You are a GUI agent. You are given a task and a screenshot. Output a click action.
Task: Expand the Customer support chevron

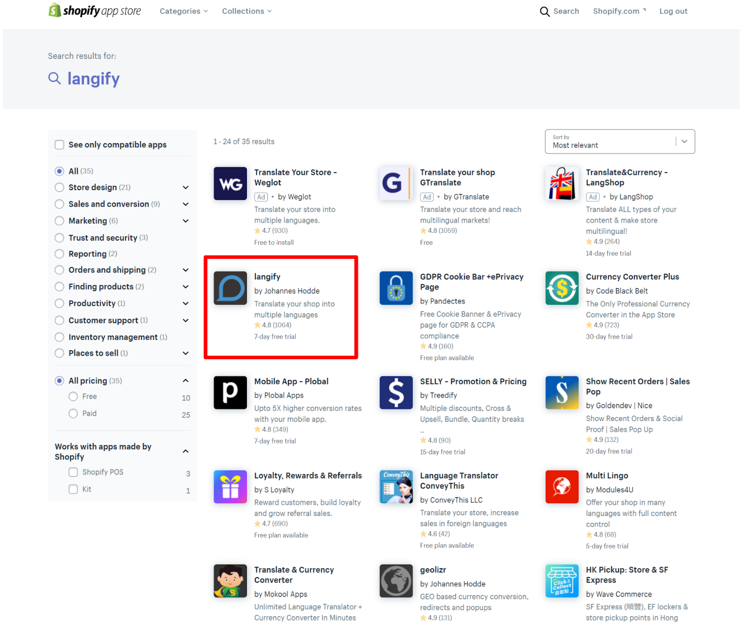click(186, 320)
